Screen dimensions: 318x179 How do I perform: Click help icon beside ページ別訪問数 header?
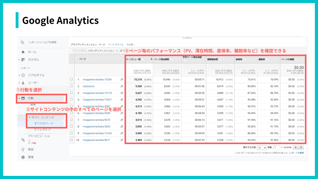click(171, 59)
